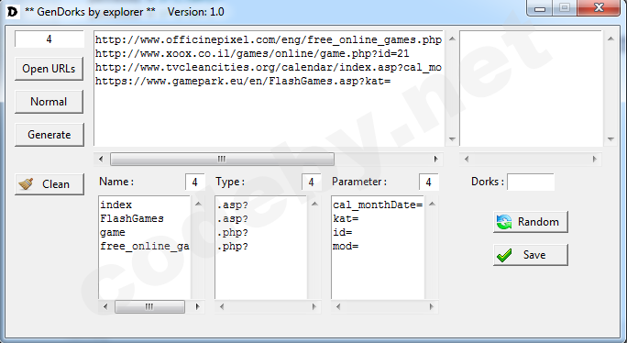Click Dorks output box scroll up arrow
This screenshot has height=343, width=627.
coord(610,39)
